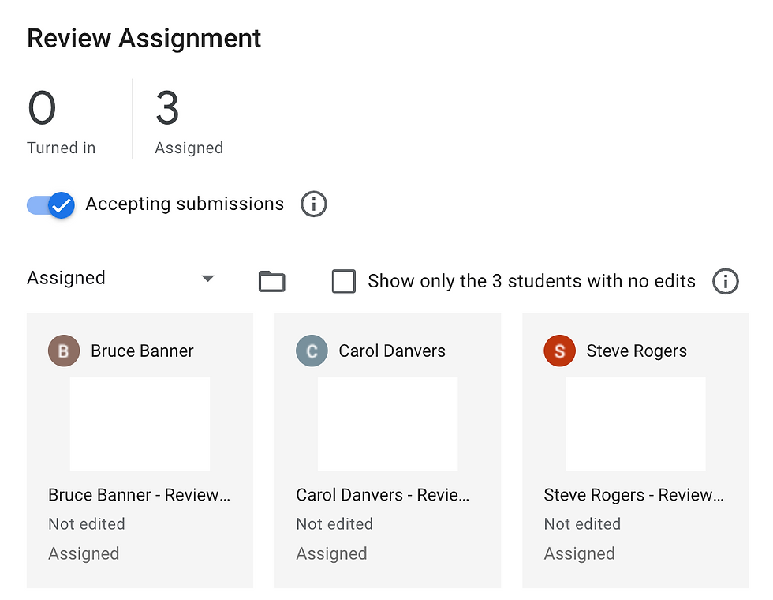Click Steve Rogers - Review file title
Viewport: 773px width, 600px height.
click(634, 495)
